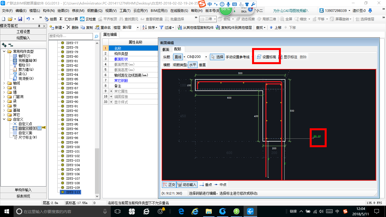Click the 批量选择 batch select tool

click(x=174, y=19)
